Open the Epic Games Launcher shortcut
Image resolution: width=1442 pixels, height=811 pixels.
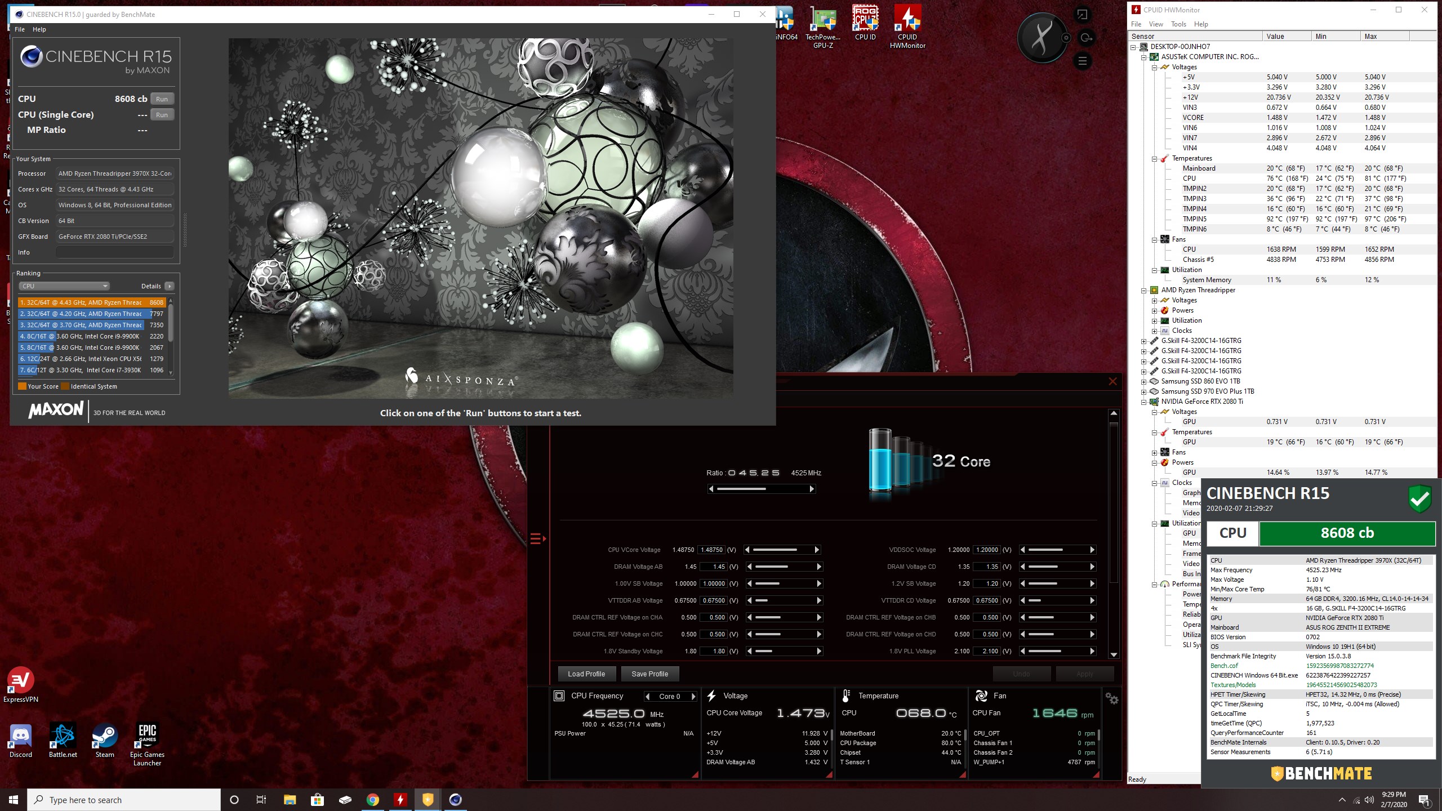[x=147, y=745]
